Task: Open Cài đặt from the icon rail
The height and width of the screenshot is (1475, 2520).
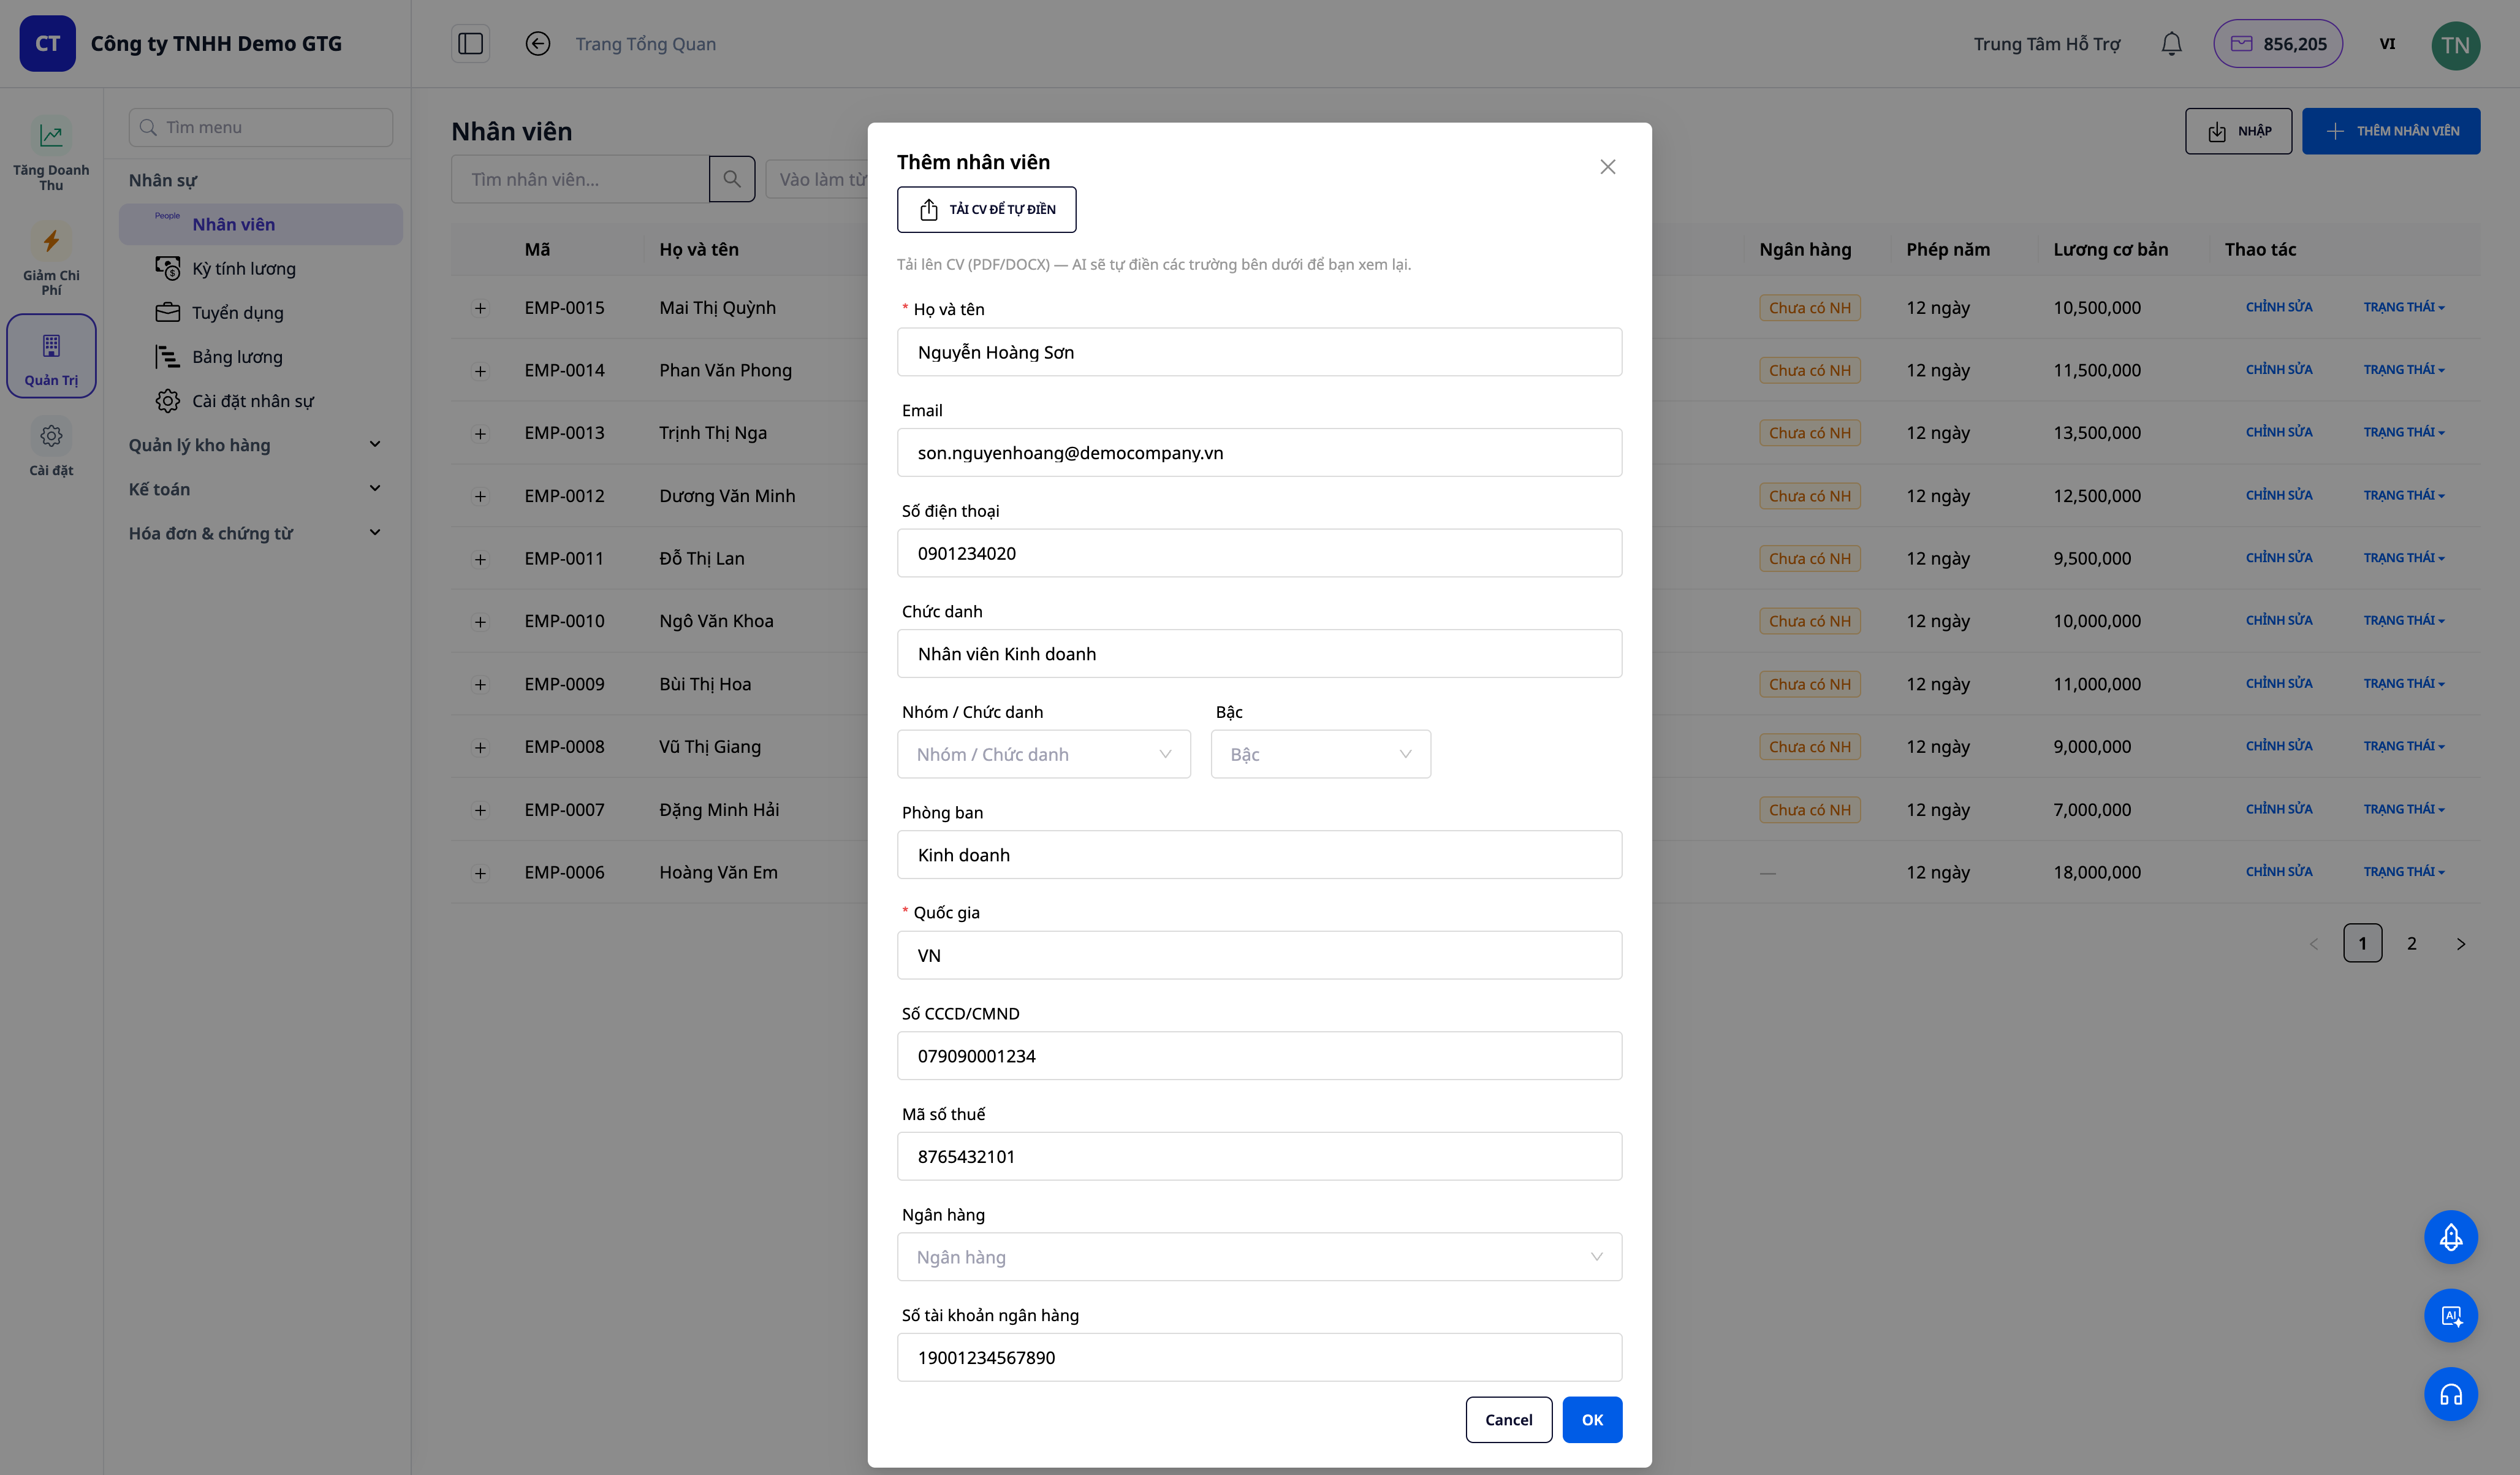Action: [x=51, y=448]
